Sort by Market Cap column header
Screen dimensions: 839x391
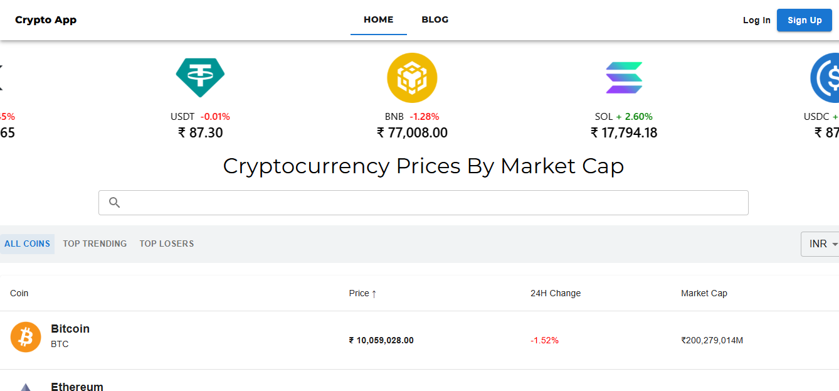pos(704,293)
